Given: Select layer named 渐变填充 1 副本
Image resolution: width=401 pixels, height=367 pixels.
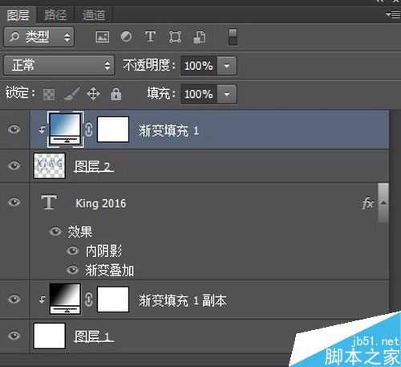Looking at the screenshot, I should tap(183, 300).
